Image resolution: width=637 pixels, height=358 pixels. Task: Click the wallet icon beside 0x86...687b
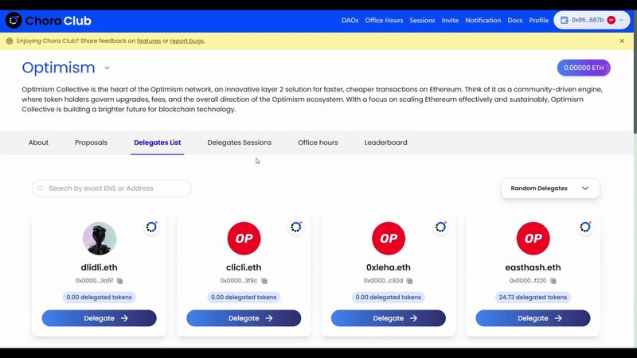[x=565, y=21]
